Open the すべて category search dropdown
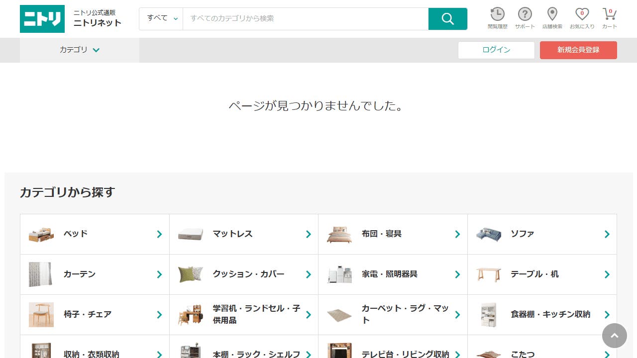 pyautogui.click(x=161, y=19)
